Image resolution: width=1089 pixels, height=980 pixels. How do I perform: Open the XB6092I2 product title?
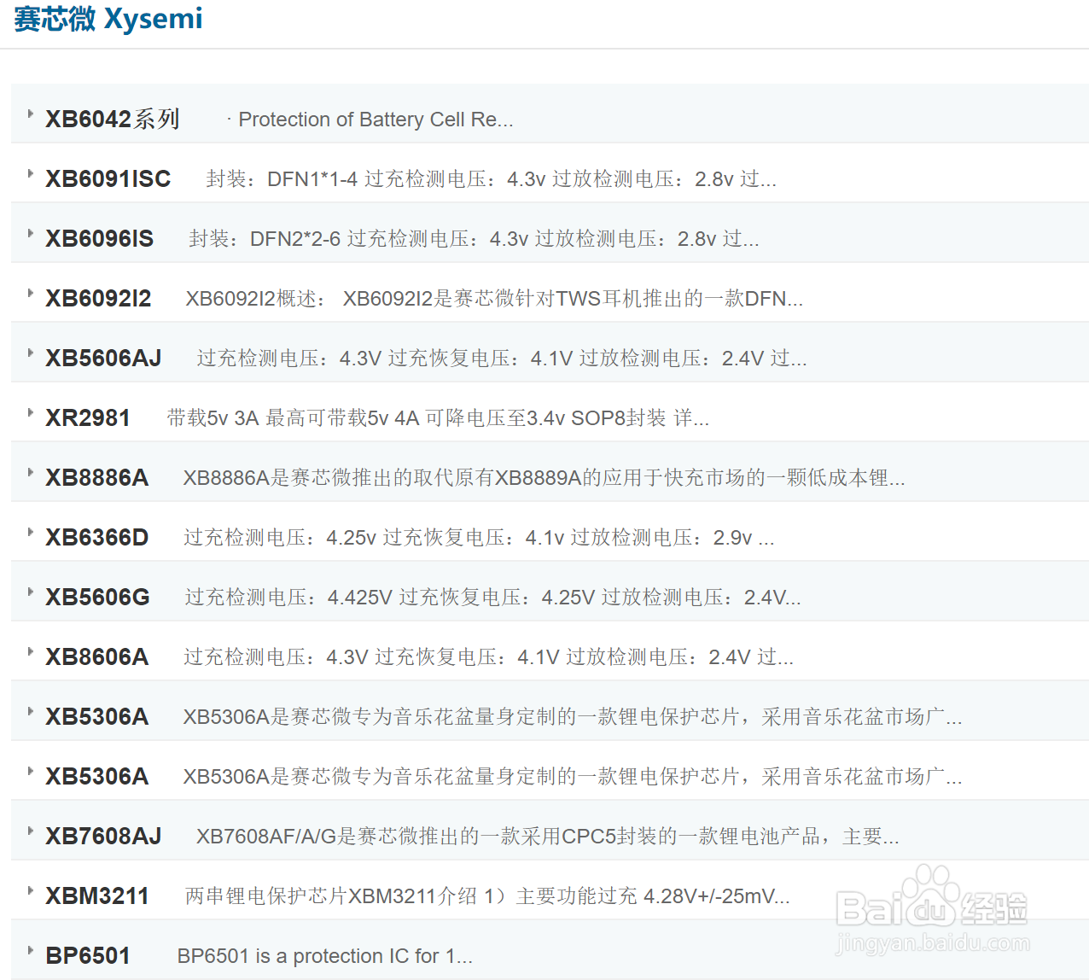click(98, 298)
